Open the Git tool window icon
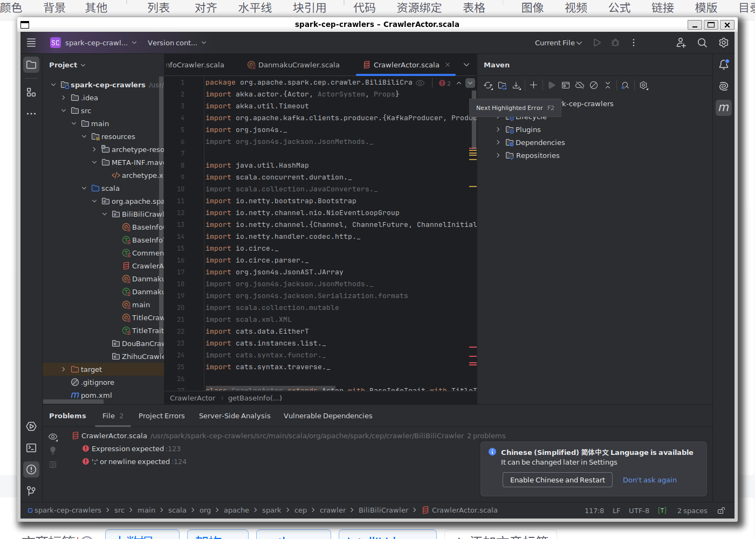The width and height of the screenshot is (755, 539). click(31, 490)
